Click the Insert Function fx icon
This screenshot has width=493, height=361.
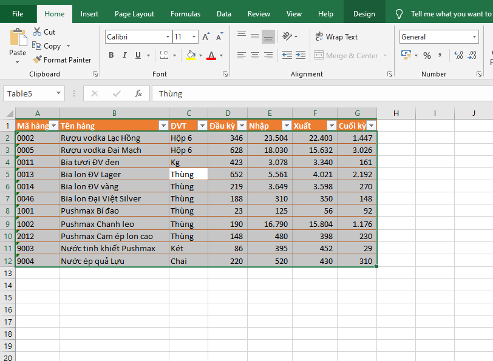click(x=138, y=93)
